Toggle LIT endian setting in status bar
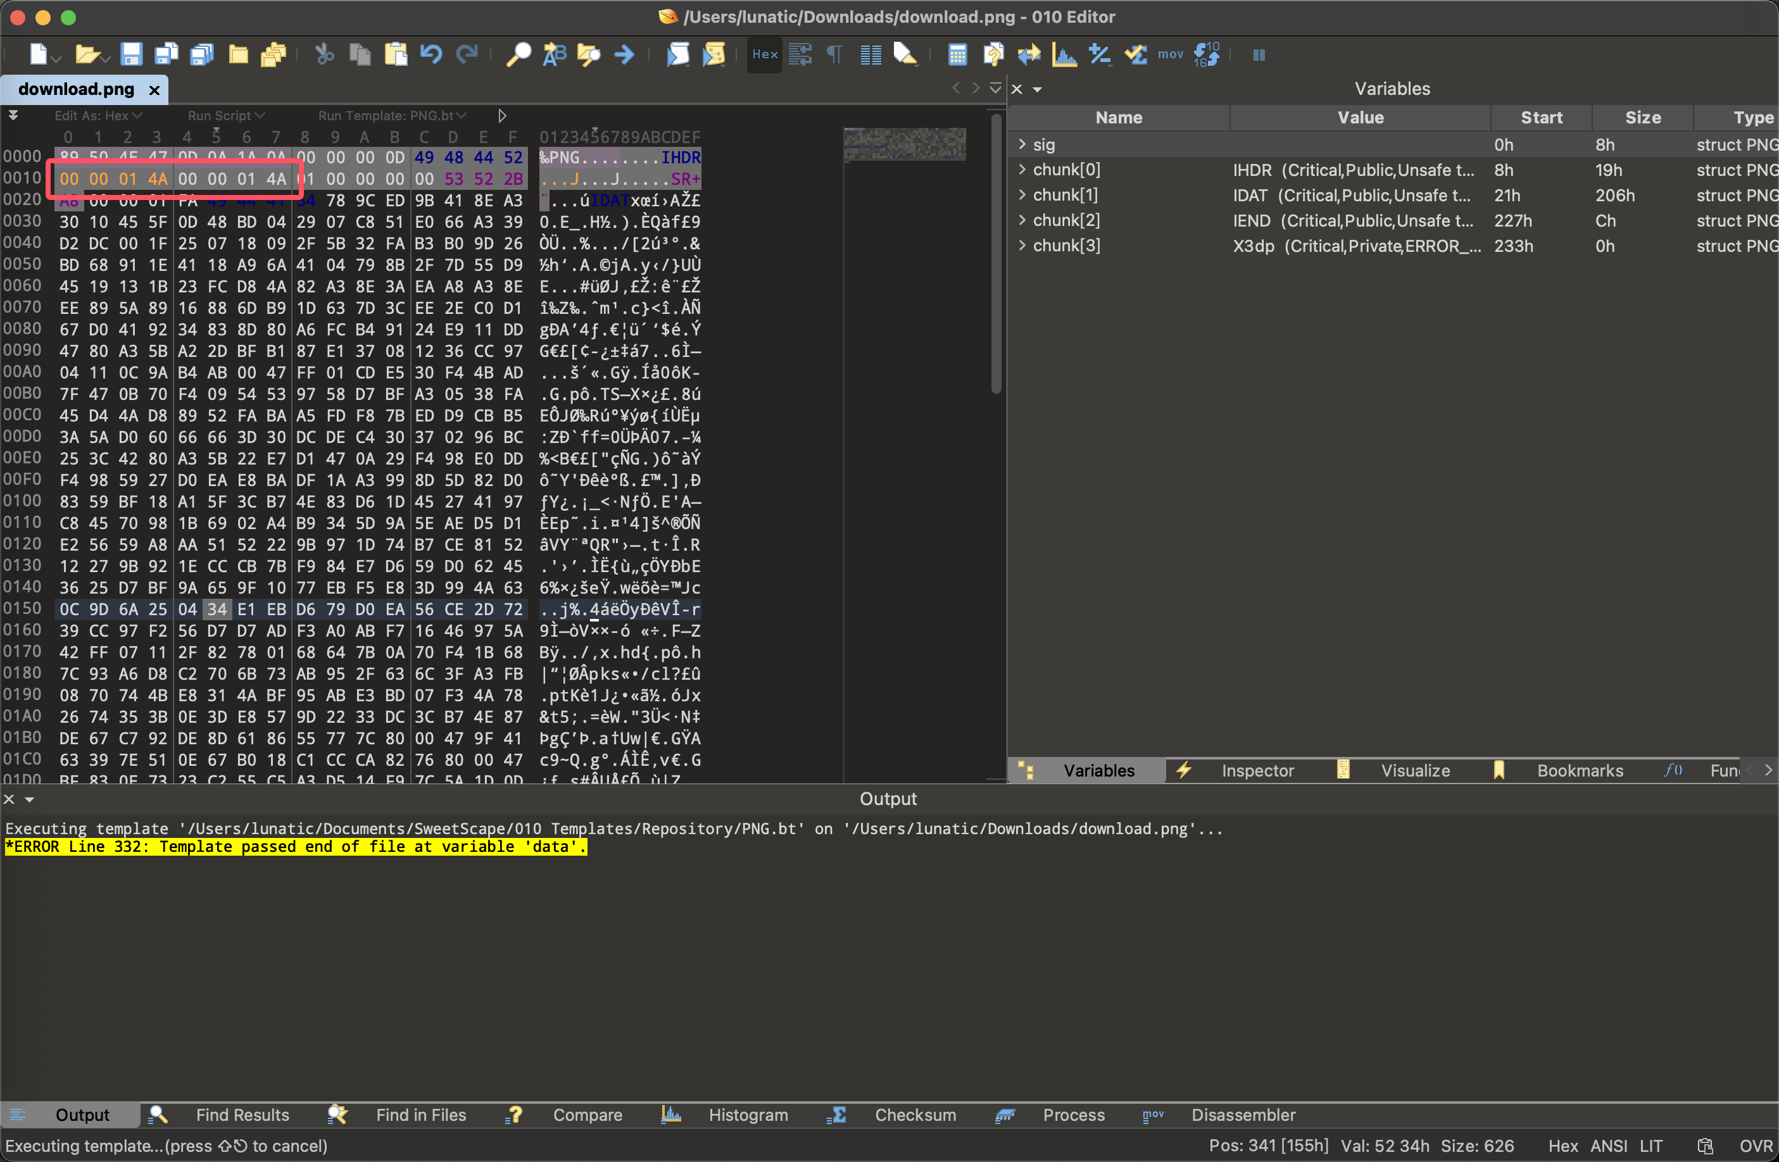The width and height of the screenshot is (1779, 1162). (1650, 1146)
